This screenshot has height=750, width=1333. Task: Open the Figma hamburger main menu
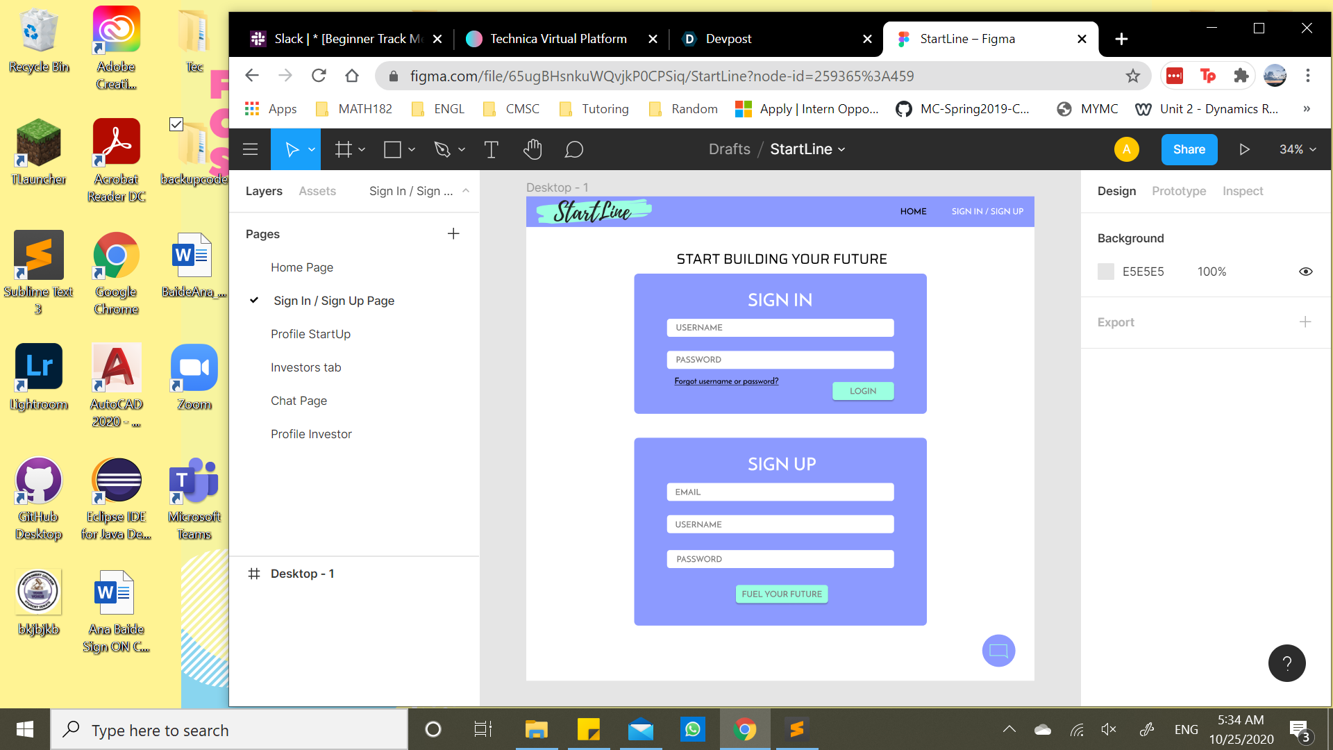[251, 149]
